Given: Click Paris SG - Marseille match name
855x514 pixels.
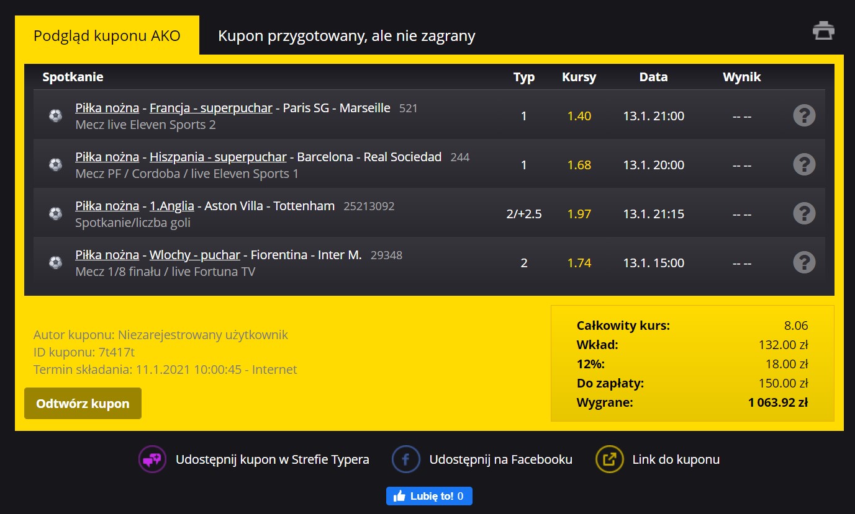Looking at the screenshot, I should (x=337, y=108).
